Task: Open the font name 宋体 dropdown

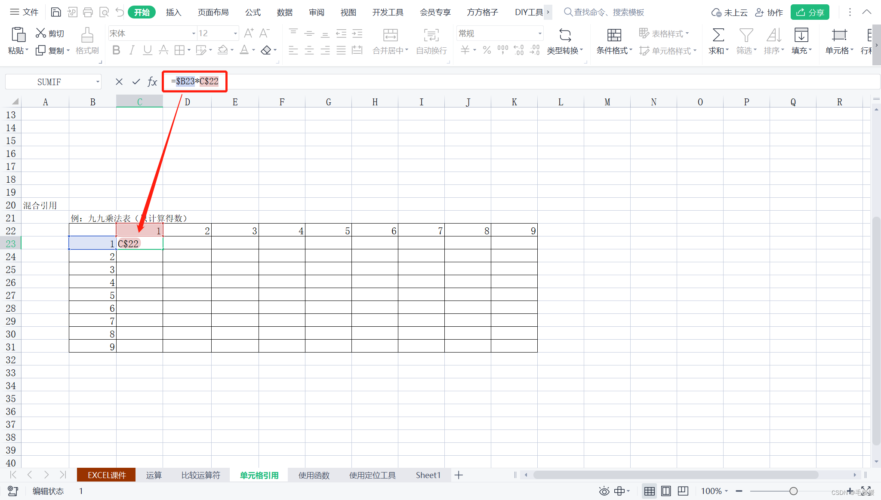Action: click(193, 34)
